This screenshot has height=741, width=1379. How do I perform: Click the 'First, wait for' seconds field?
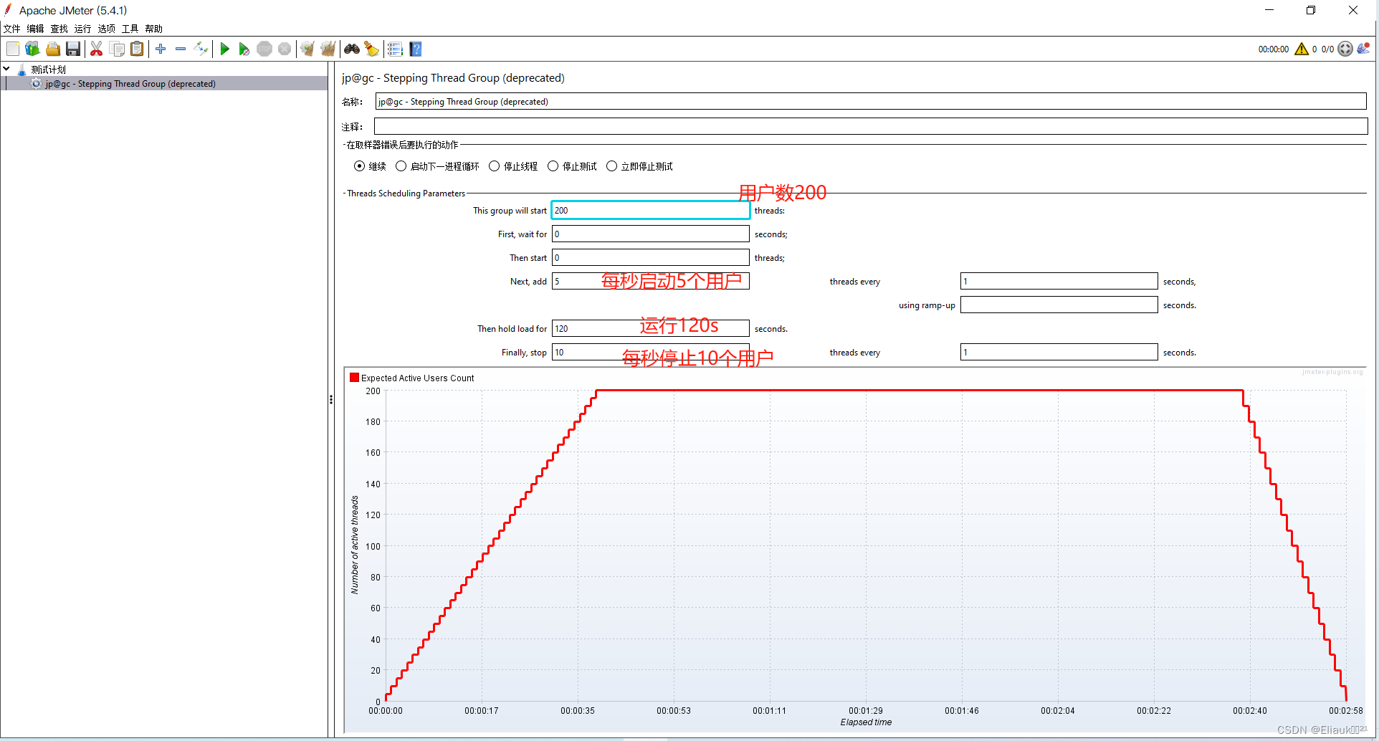click(651, 234)
